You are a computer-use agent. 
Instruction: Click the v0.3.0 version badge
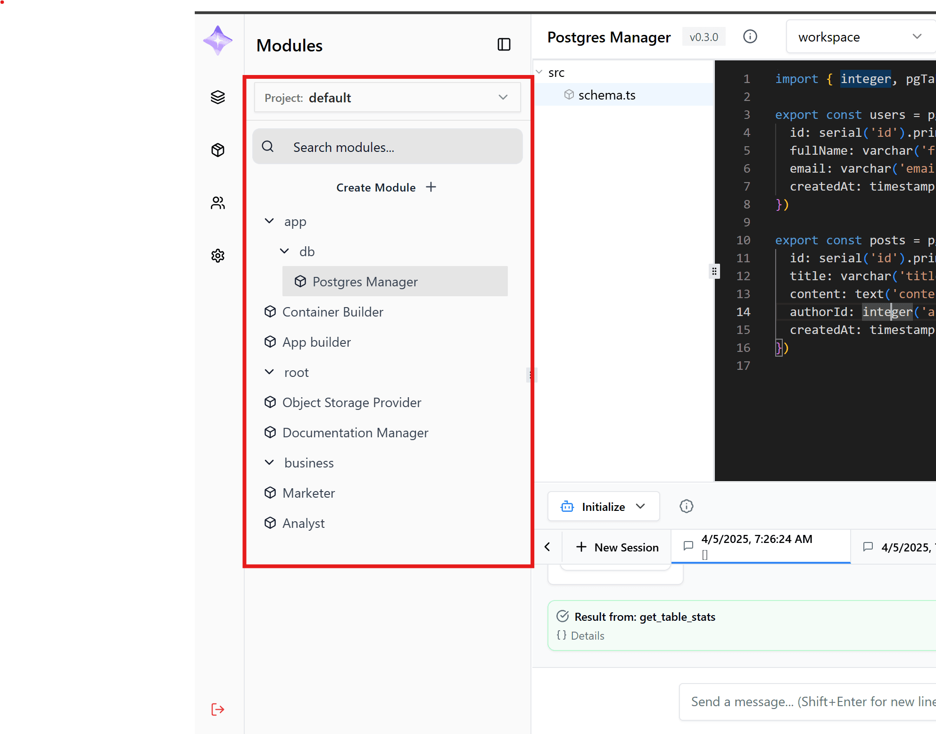tap(704, 37)
